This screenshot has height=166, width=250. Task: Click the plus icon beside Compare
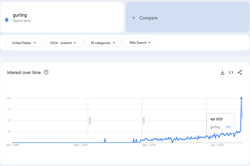click(x=134, y=18)
